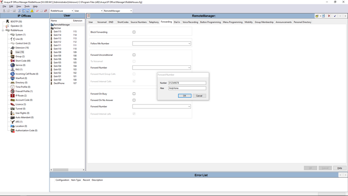Select Group (2) in tree
The image size is (348, 196).
click(x=20, y=57)
